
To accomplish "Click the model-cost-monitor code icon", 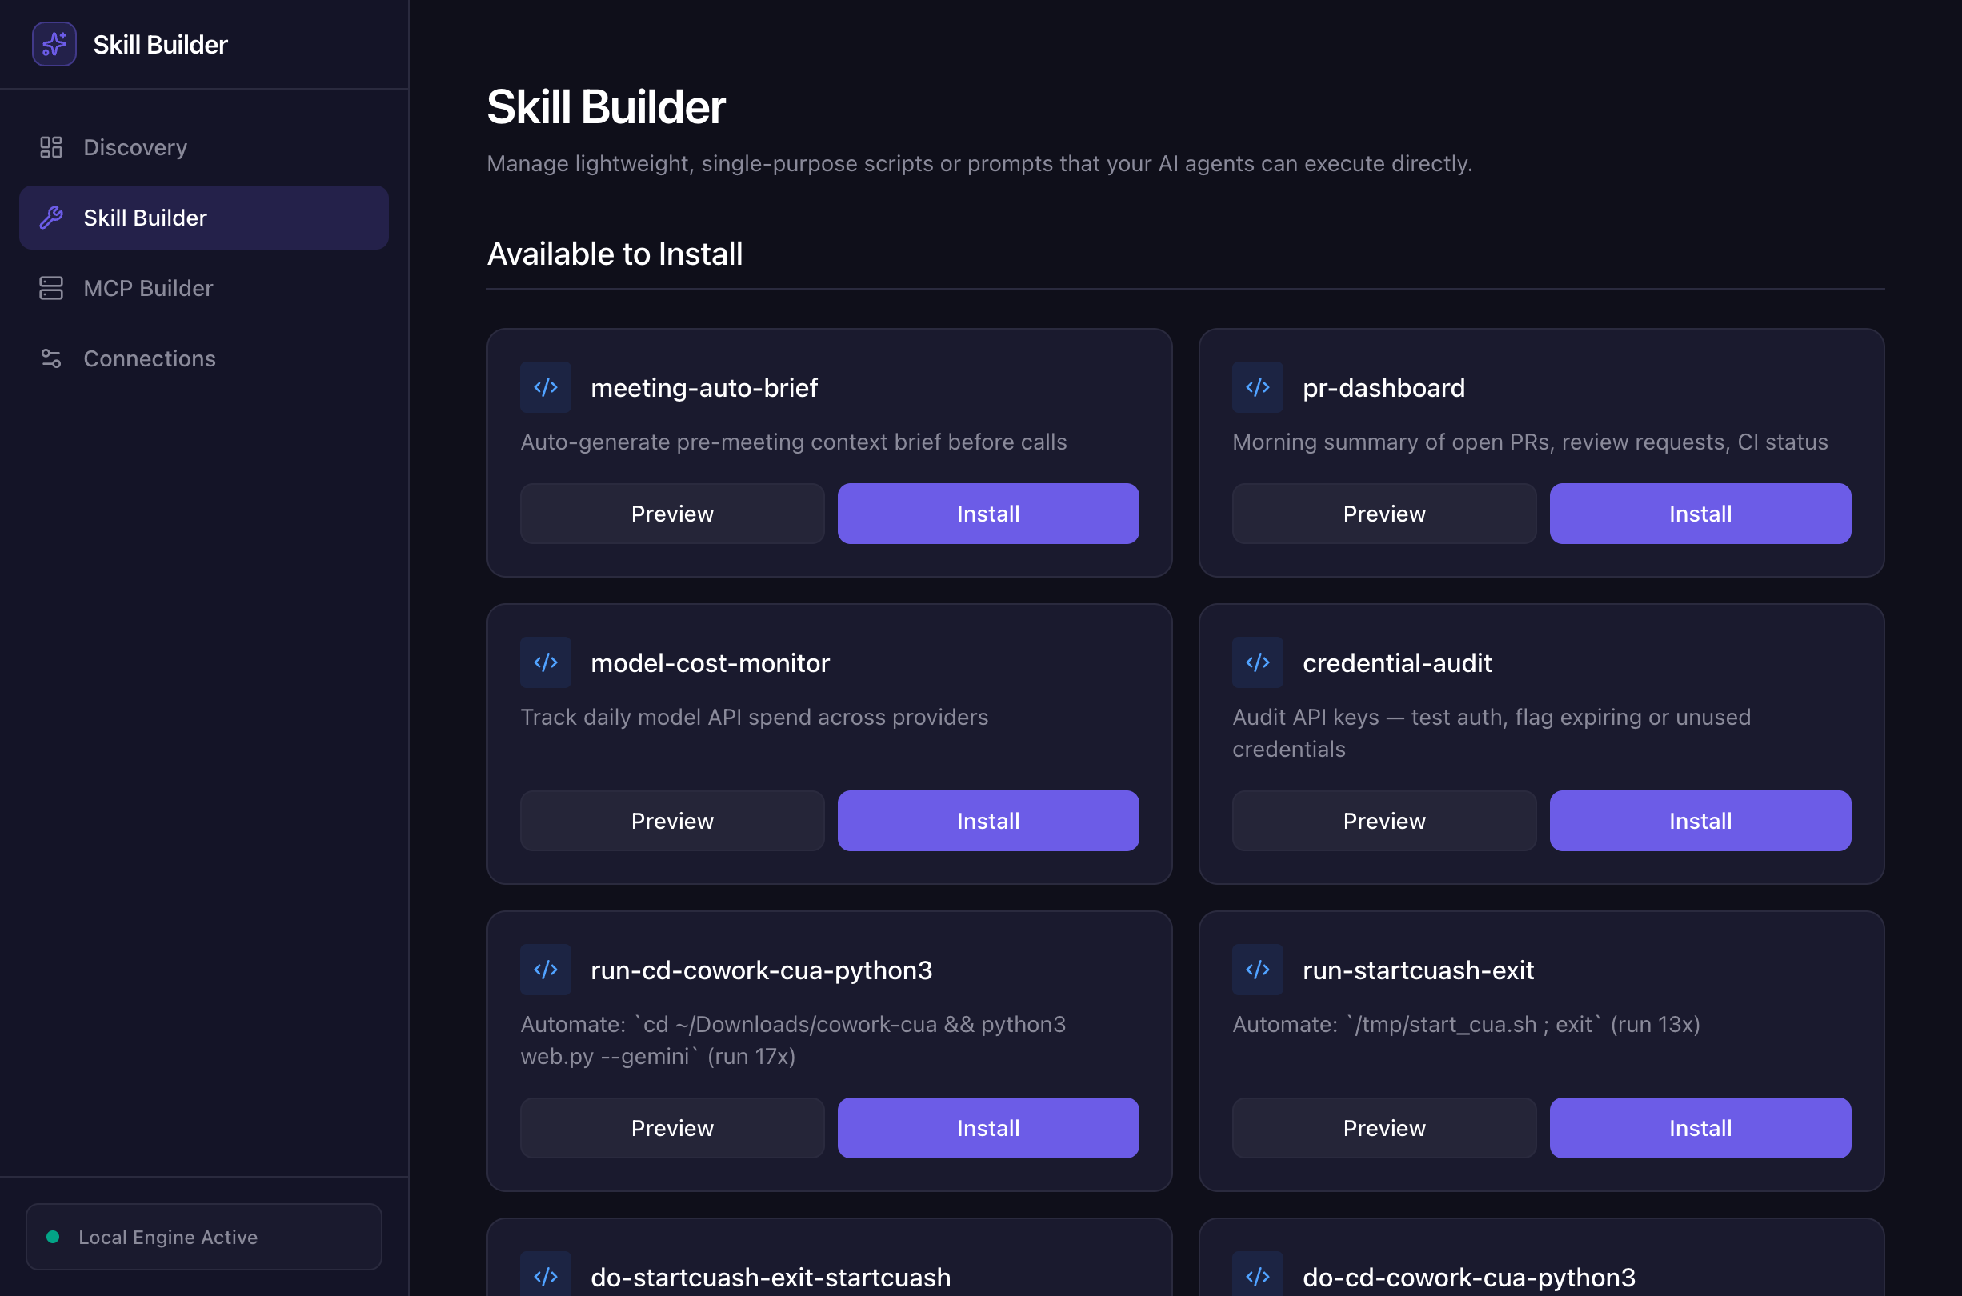I will click(546, 662).
